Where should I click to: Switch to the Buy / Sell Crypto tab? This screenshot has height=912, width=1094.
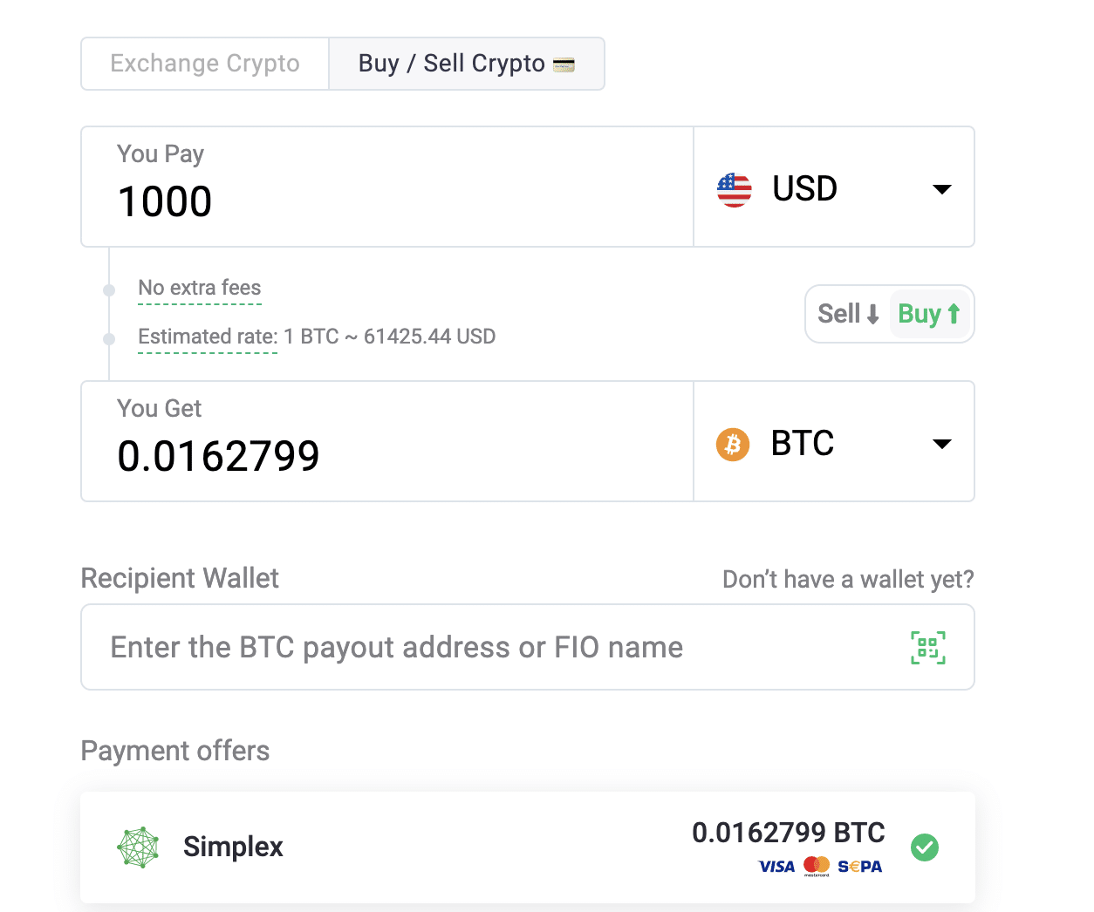tap(467, 64)
